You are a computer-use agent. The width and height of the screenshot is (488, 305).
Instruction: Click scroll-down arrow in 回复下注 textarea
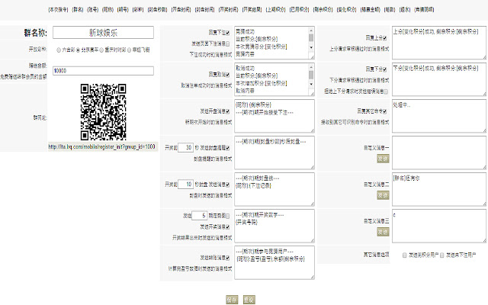[311, 47]
